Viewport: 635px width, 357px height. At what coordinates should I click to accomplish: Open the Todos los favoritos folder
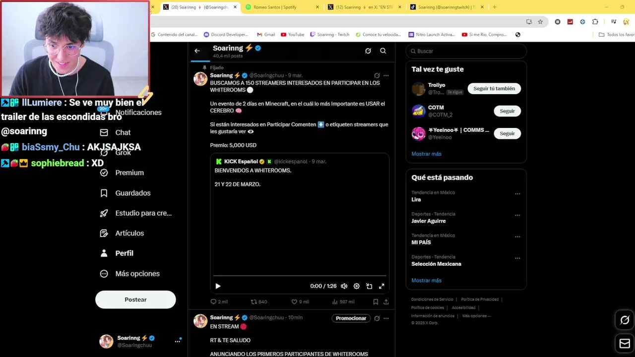pos(617,35)
